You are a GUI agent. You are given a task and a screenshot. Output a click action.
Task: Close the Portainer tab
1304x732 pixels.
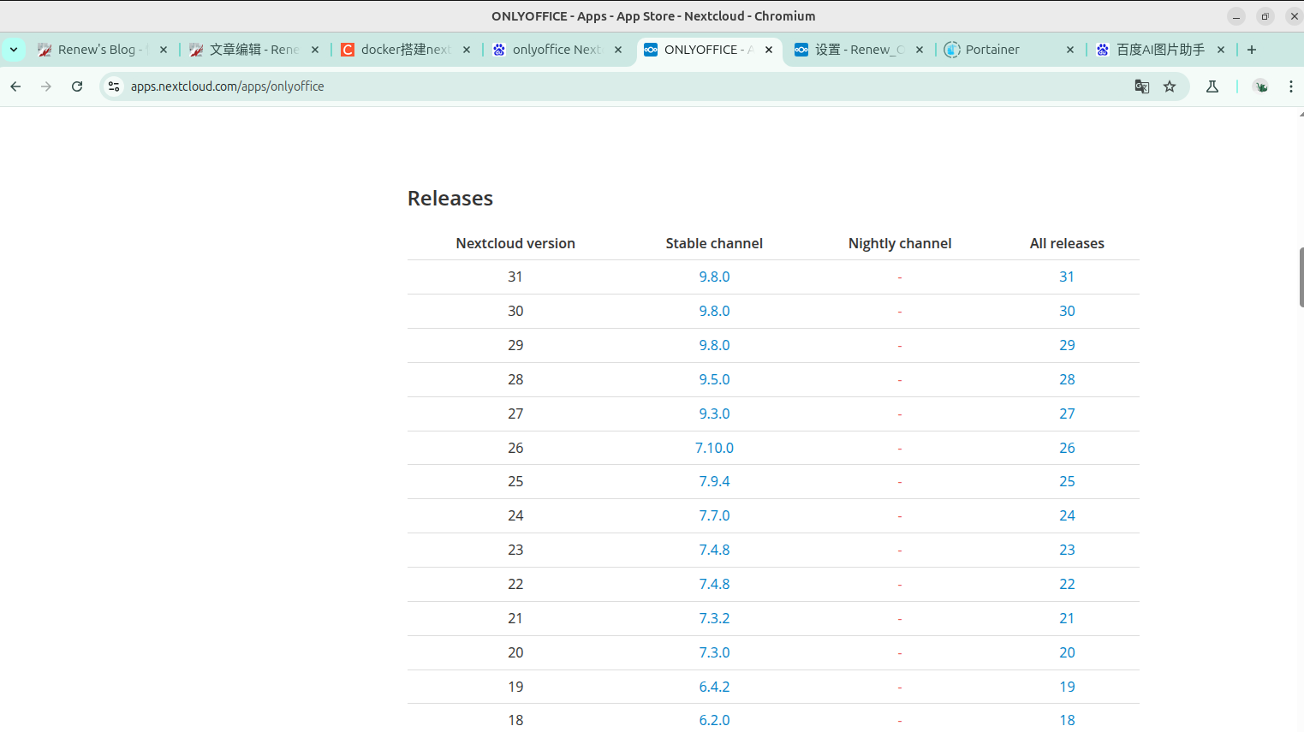(1070, 50)
